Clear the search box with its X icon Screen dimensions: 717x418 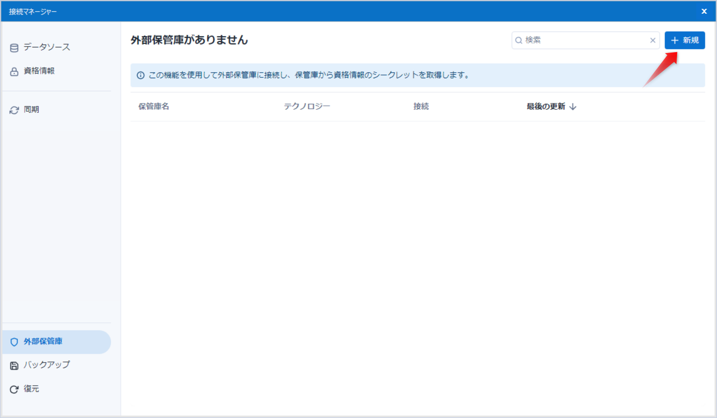point(653,40)
